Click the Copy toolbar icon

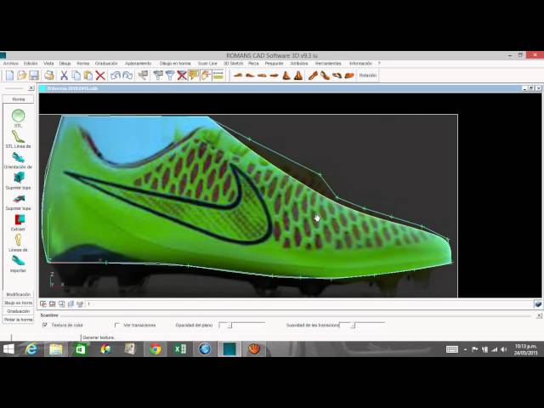pos(76,75)
